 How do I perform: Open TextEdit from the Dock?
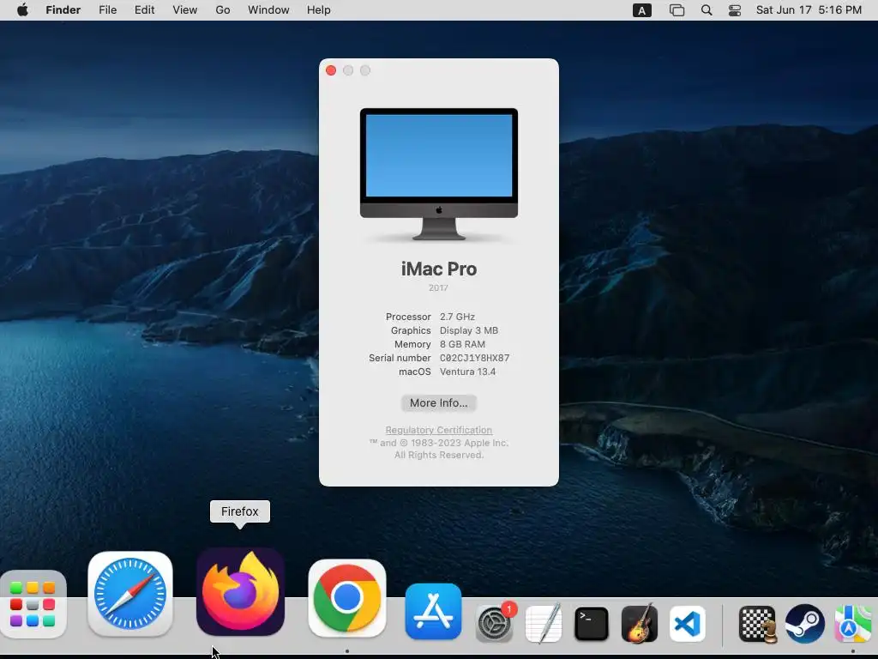[543, 623]
